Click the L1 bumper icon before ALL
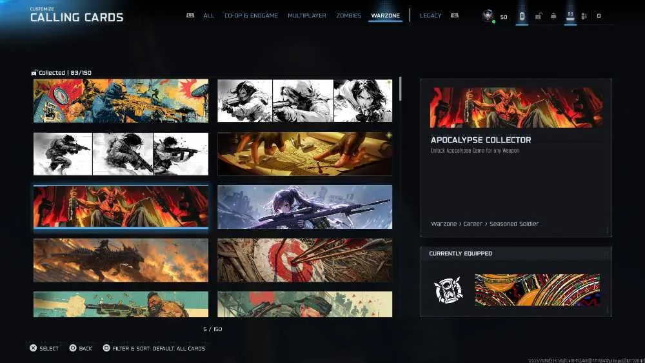645x363 pixels. pos(190,15)
